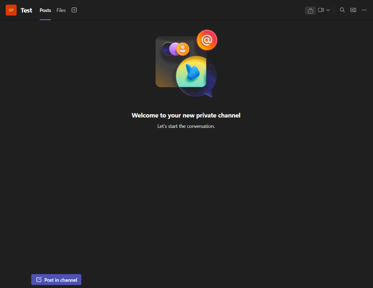Click the GP team avatar icon
Image resolution: width=373 pixels, height=288 pixels.
click(x=11, y=10)
